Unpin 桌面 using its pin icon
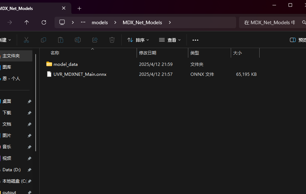 (x=30, y=101)
